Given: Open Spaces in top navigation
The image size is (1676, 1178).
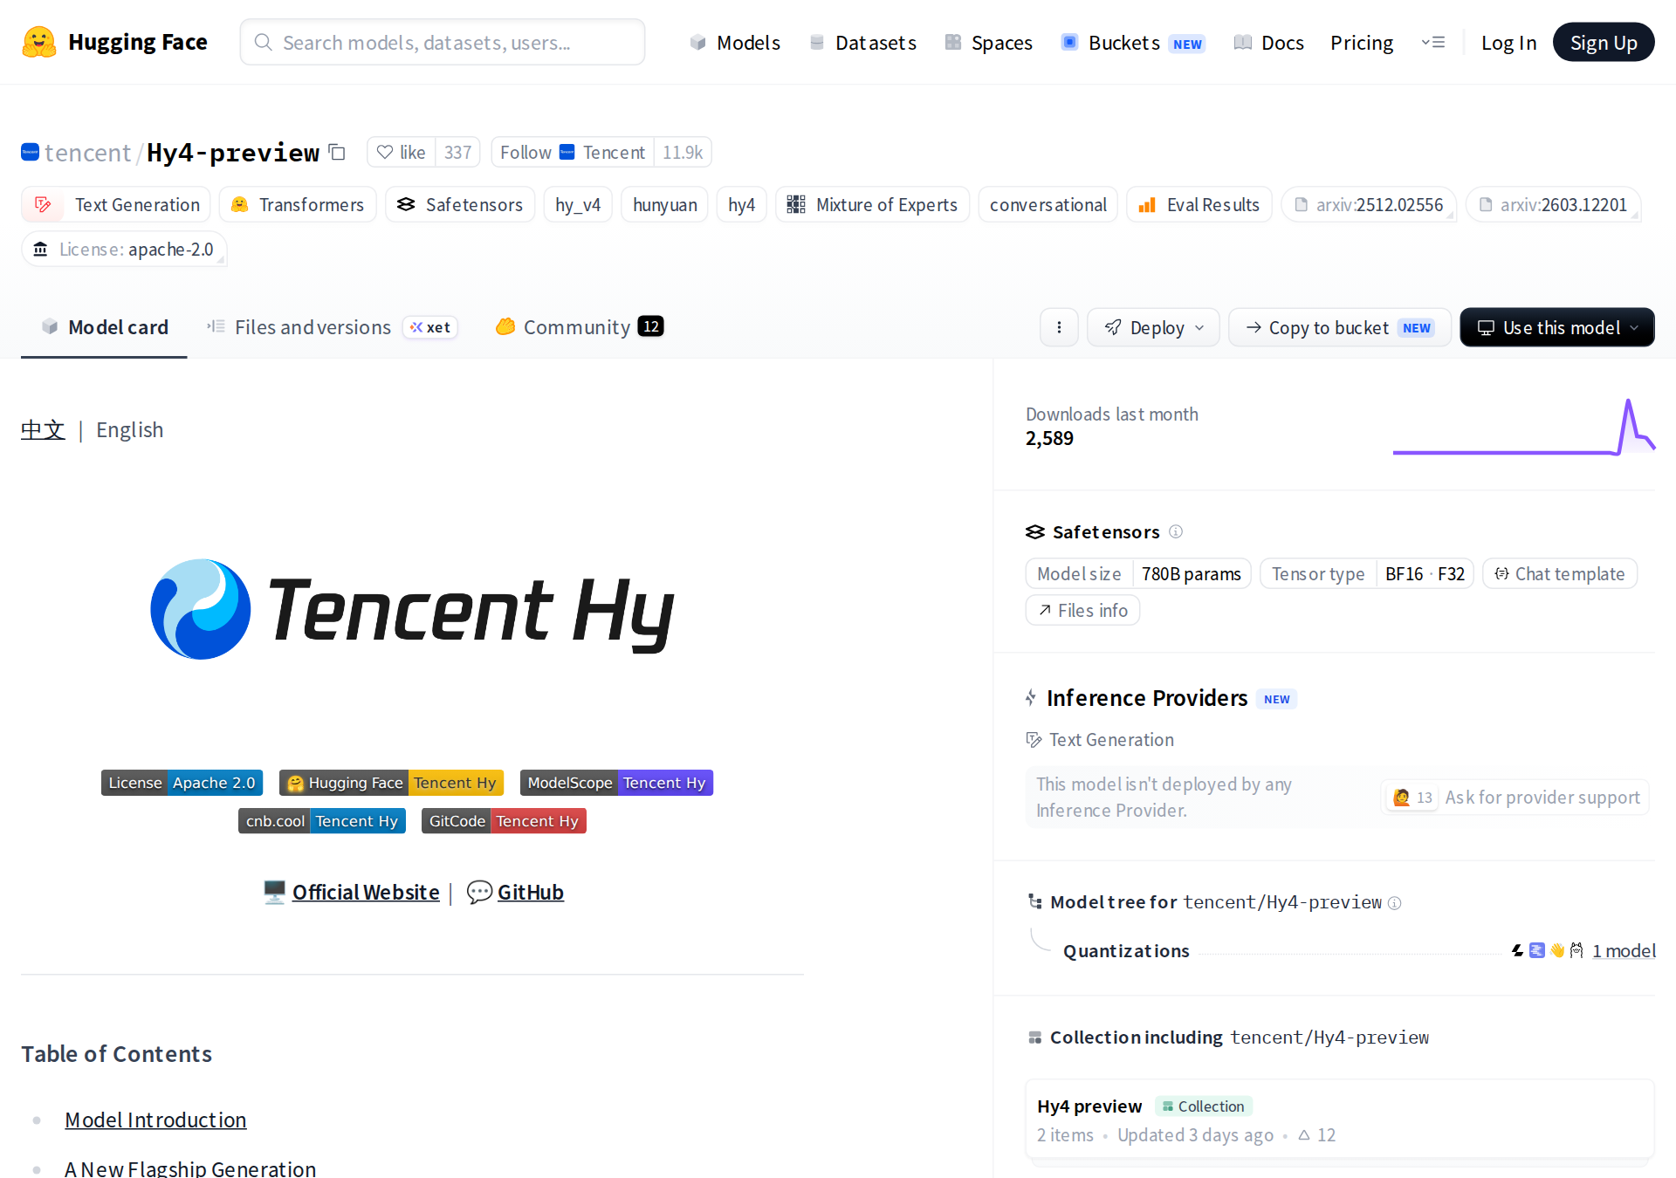Looking at the screenshot, I should [x=988, y=43].
